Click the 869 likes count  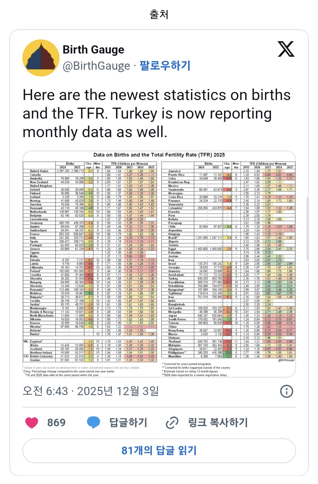click(56, 423)
